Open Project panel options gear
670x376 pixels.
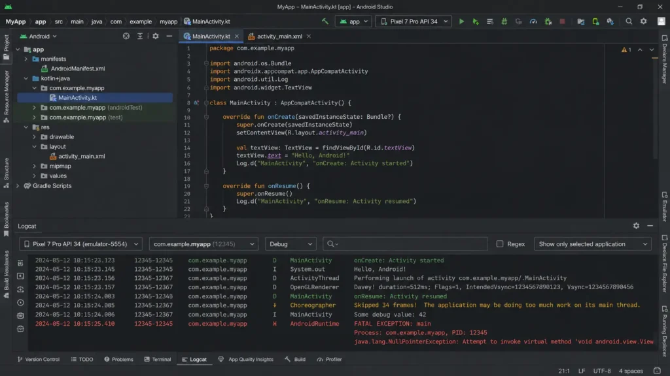coord(156,37)
